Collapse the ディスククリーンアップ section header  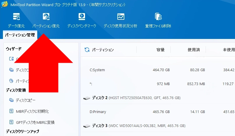[x=22, y=131]
